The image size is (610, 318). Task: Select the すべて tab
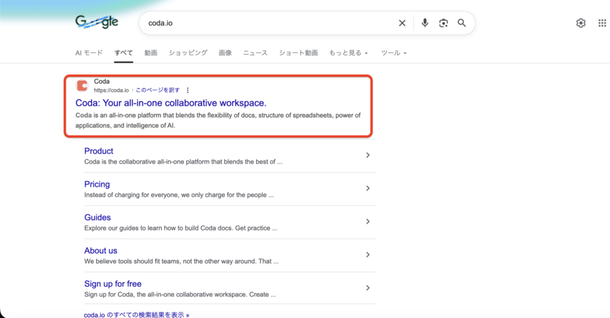click(x=124, y=52)
